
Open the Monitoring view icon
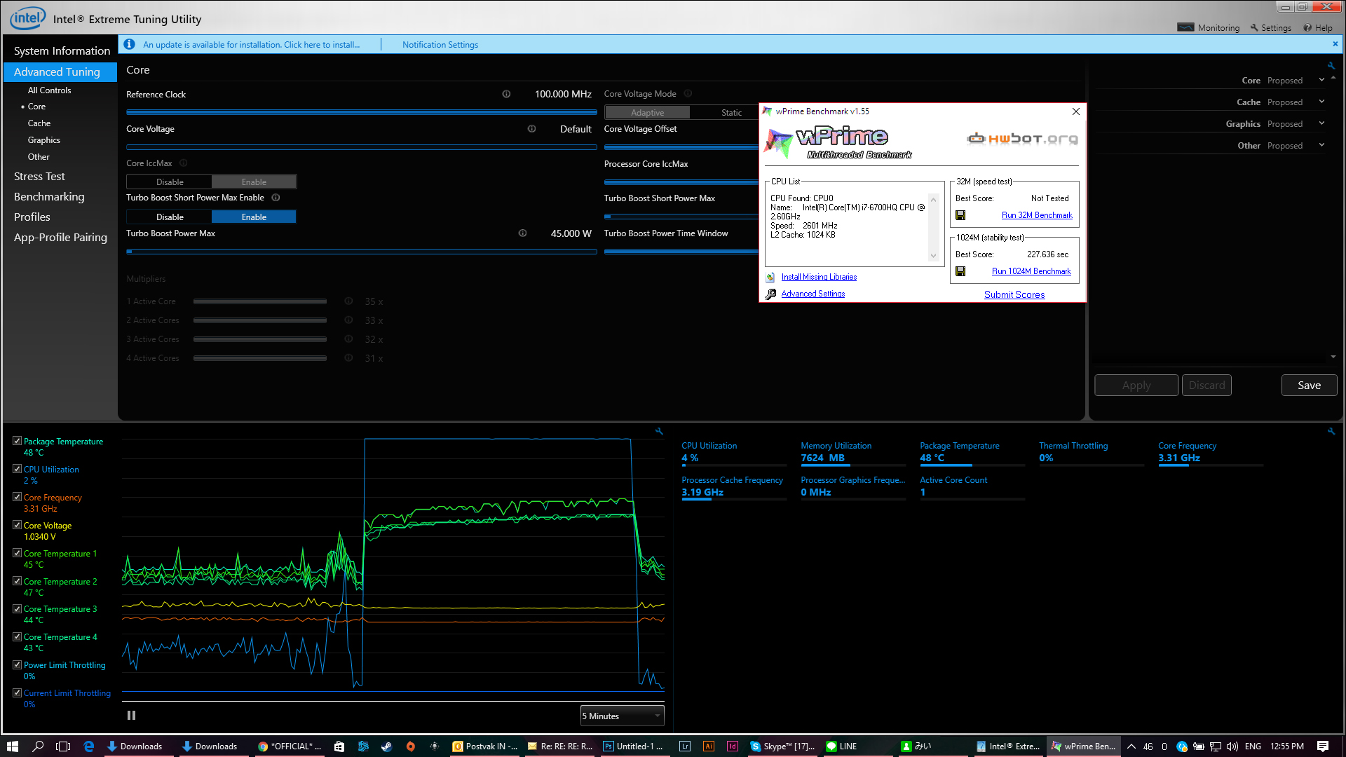pos(1185,27)
